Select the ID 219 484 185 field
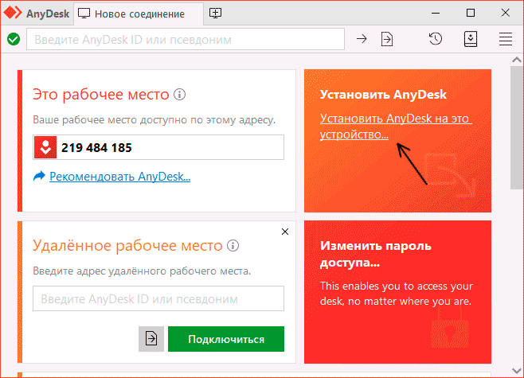The height and width of the screenshot is (378, 524). click(x=158, y=147)
